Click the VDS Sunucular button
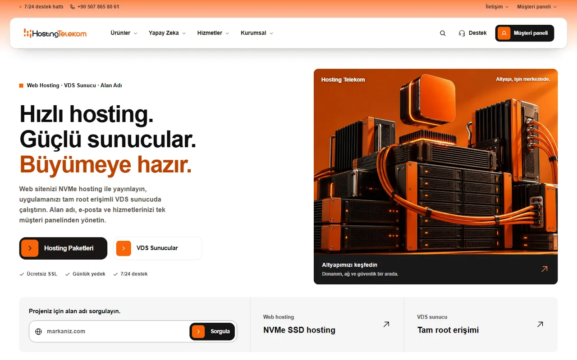This screenshot has height=360, width=577. [158, 248]
